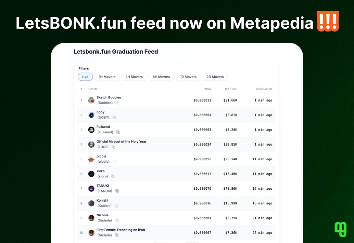The width and height of the screenshot is (354, 243).
Task: Open the Sketch Buddies token entry
Action: tap(109, 97)
